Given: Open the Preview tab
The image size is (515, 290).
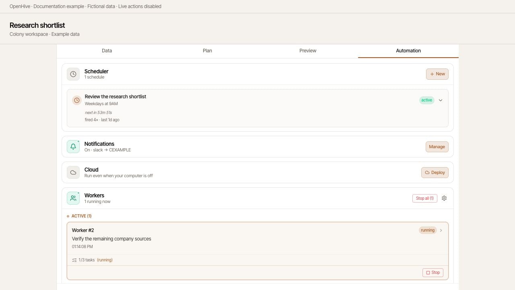Looking at the screenshot, I should click(x=308, y=51).
